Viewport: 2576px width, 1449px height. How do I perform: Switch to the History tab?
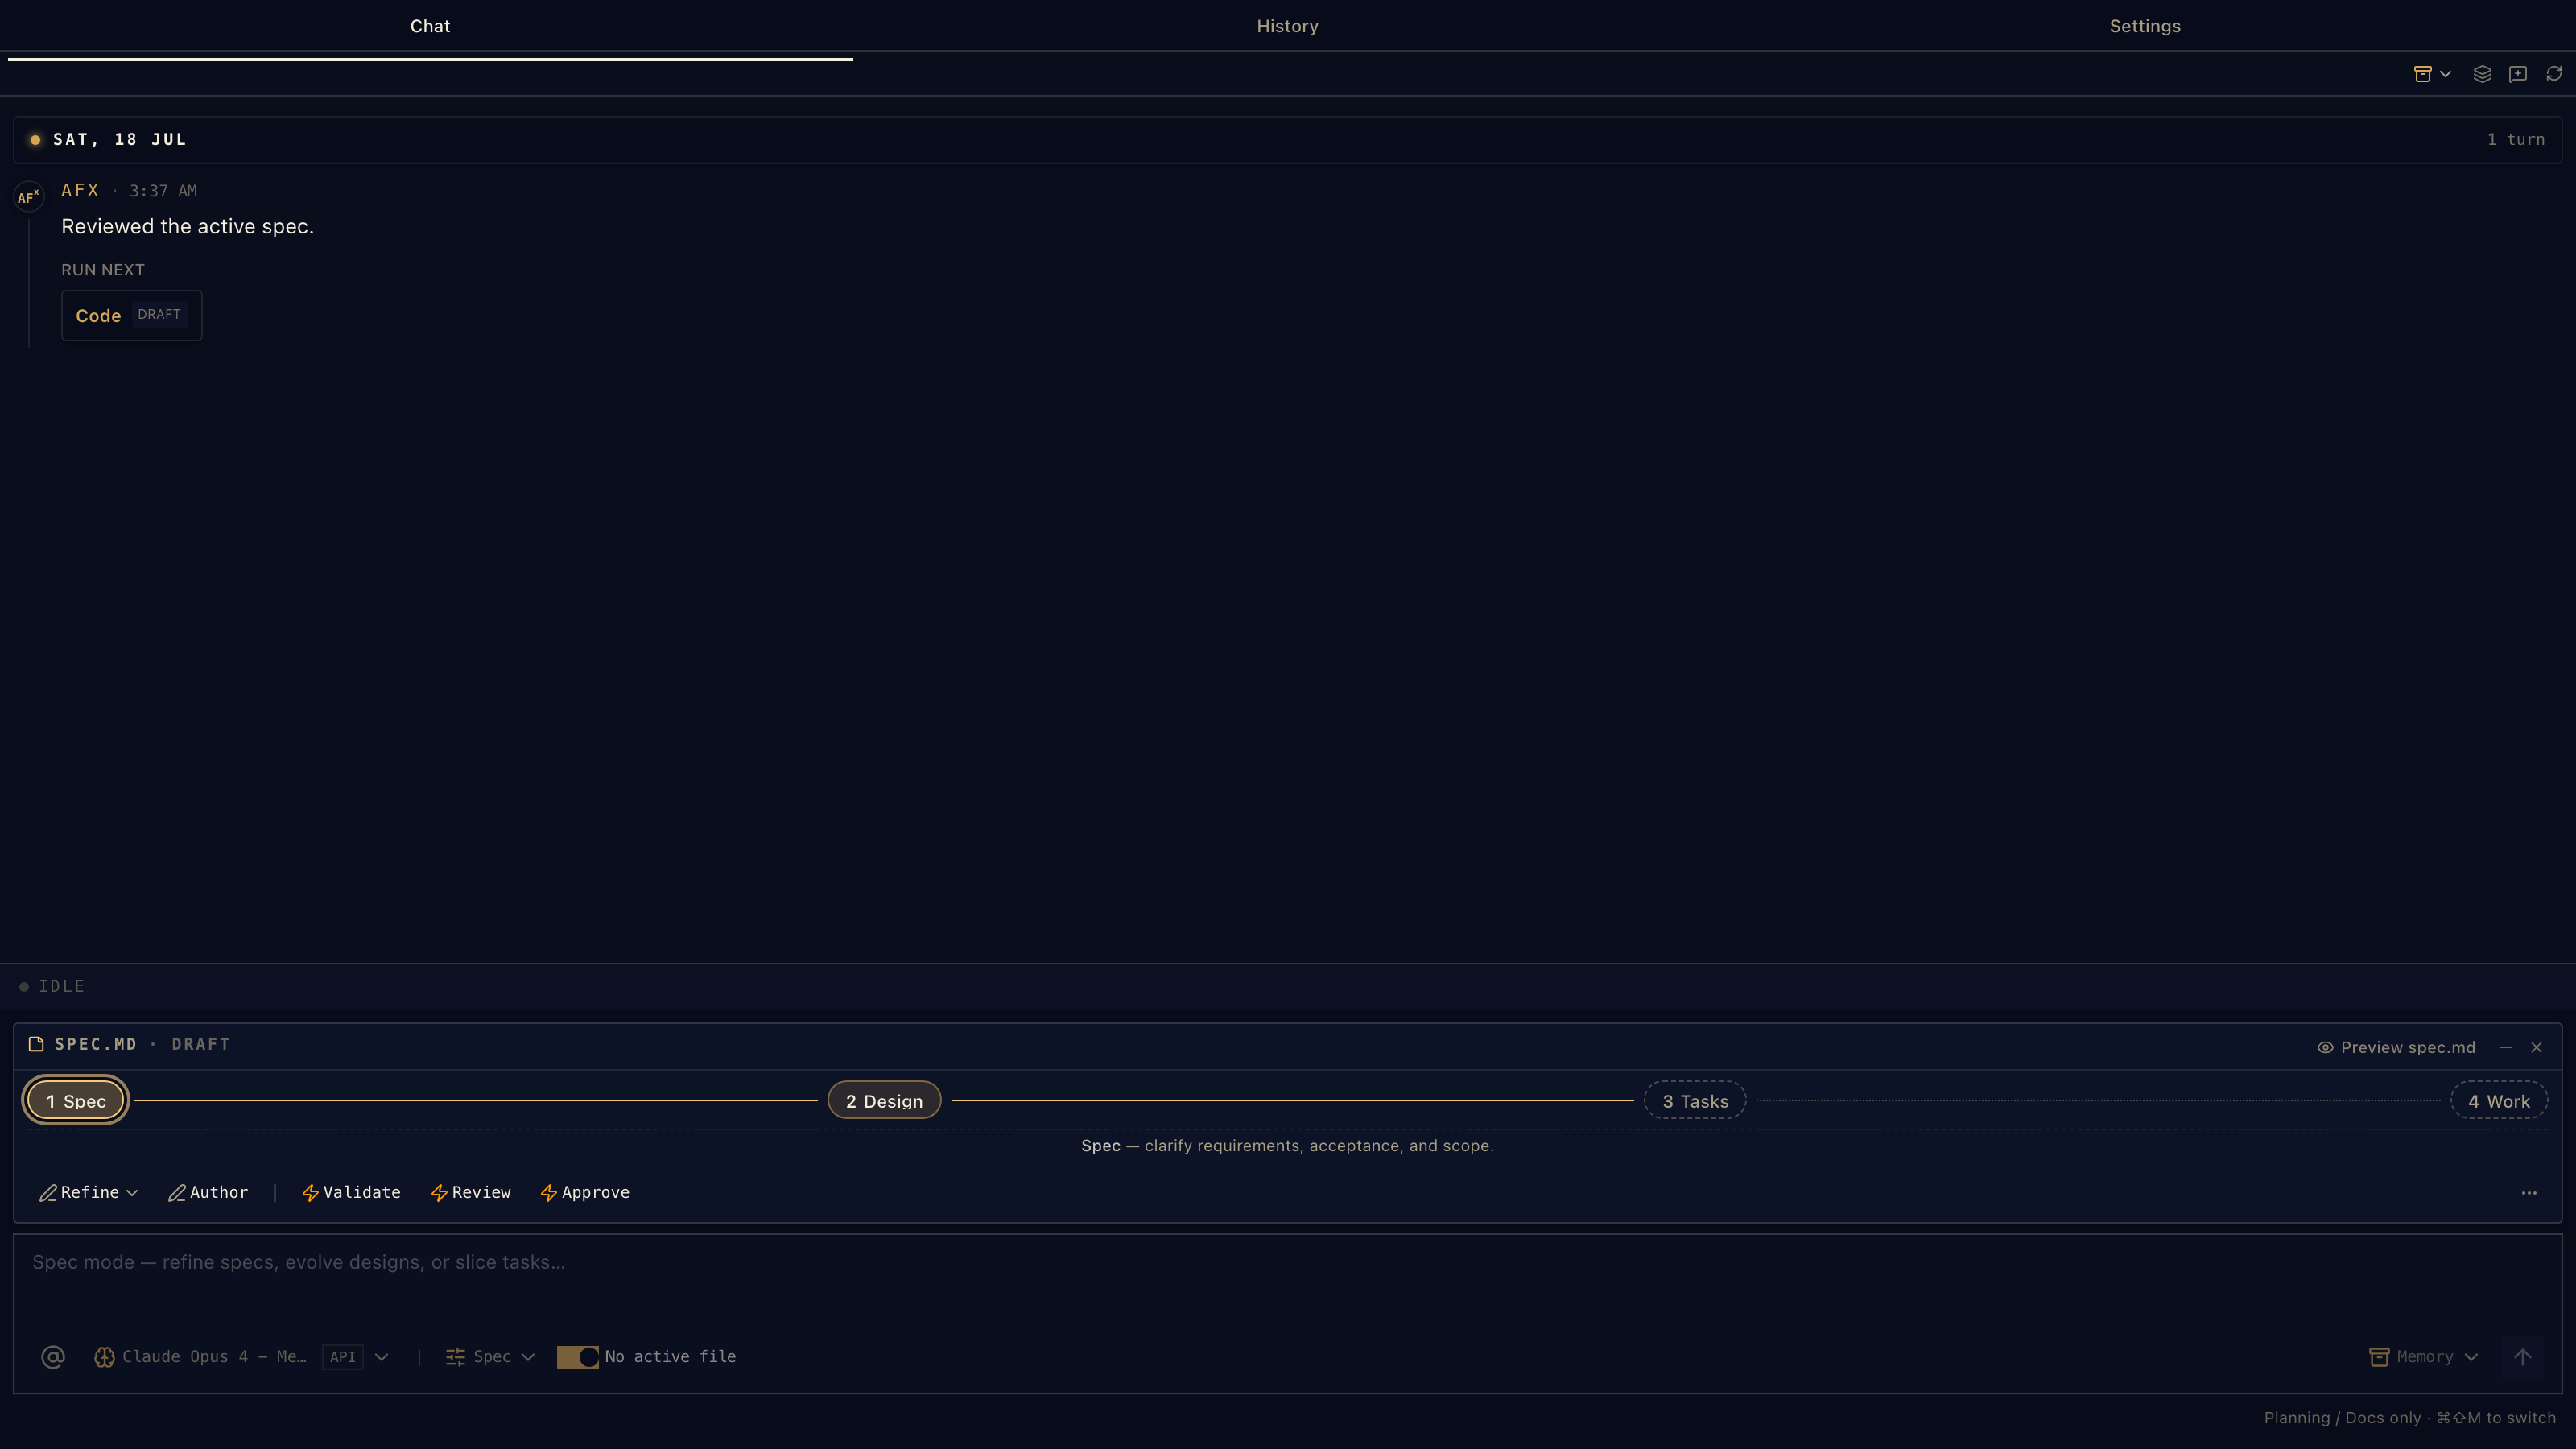tap(1287, 26)
